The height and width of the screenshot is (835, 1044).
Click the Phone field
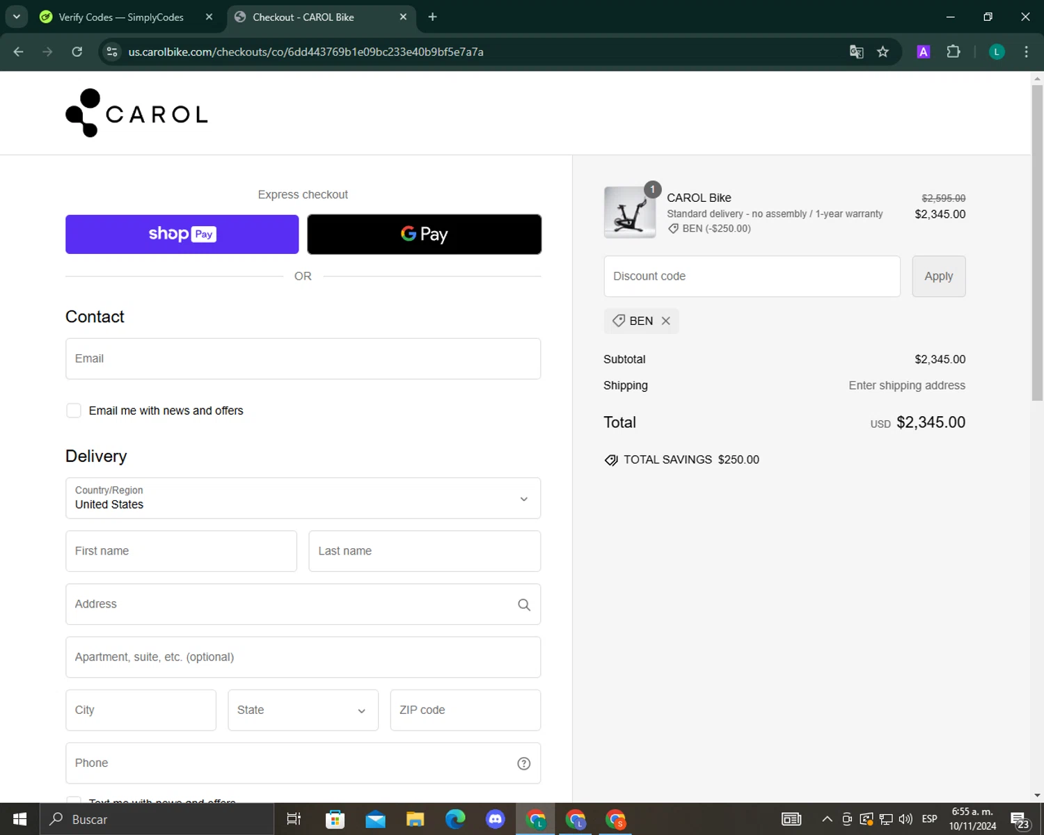point(303,763)
